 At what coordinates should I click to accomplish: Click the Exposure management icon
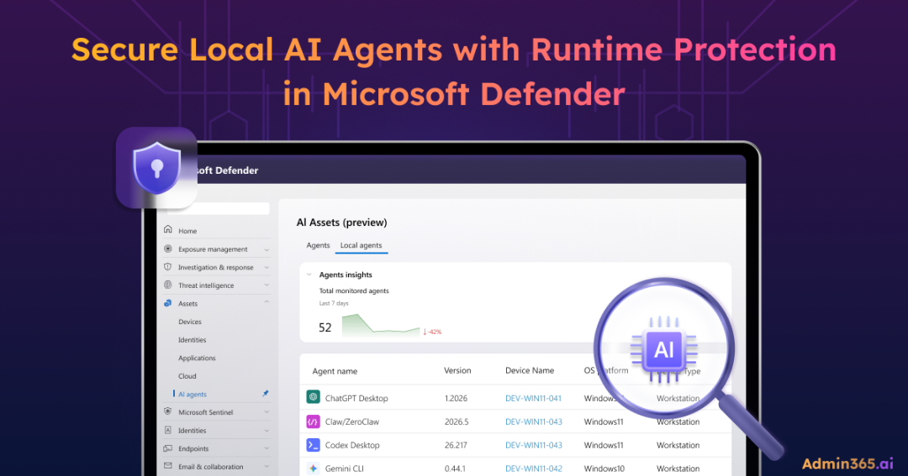coord(168,248)
